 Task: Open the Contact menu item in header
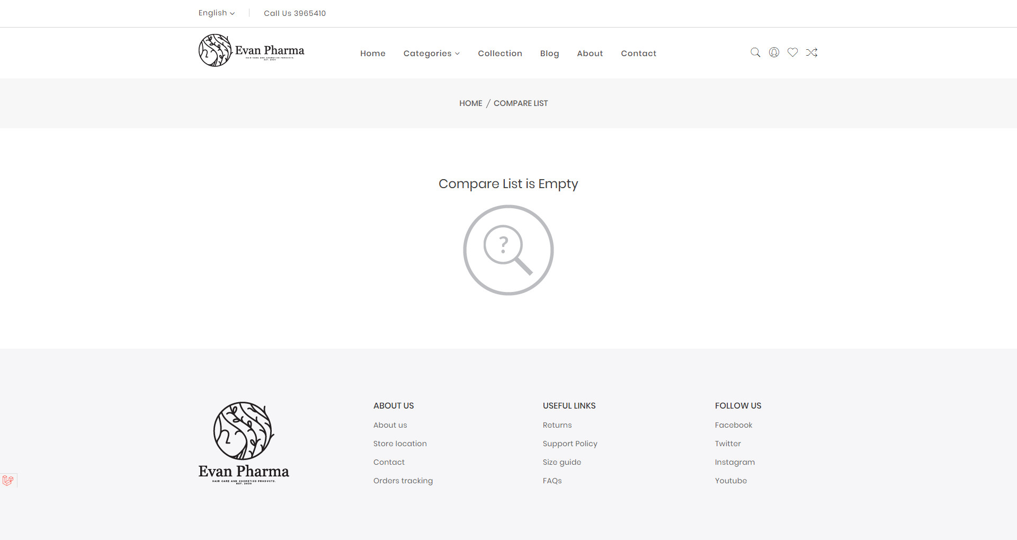638,54
